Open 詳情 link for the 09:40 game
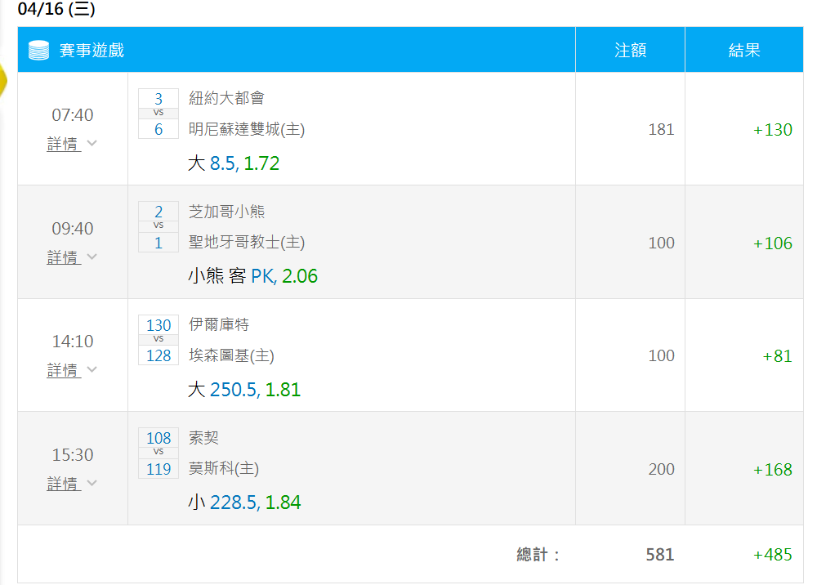 click(64, 257)
